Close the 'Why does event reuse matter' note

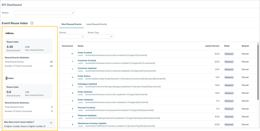[x=51, y=123]
